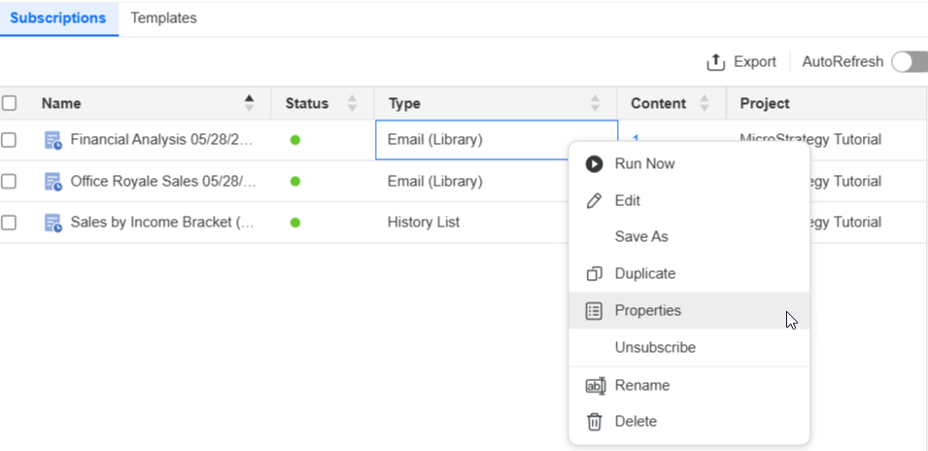Click the History List type cell

424,223
